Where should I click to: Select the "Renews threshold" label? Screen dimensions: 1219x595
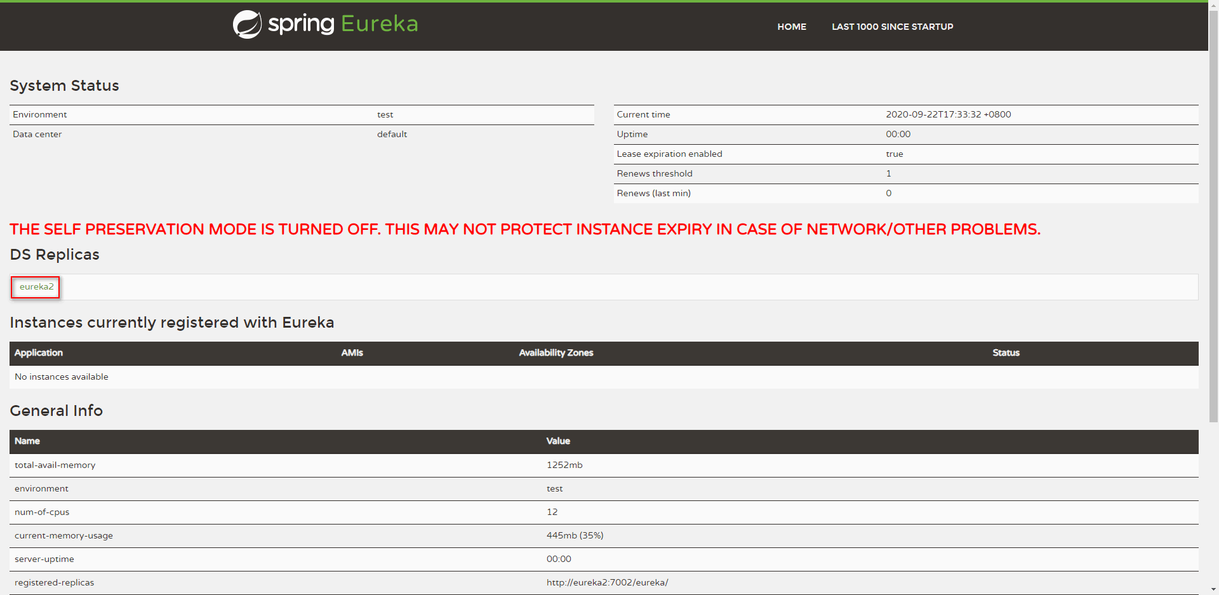pos(655,174)
